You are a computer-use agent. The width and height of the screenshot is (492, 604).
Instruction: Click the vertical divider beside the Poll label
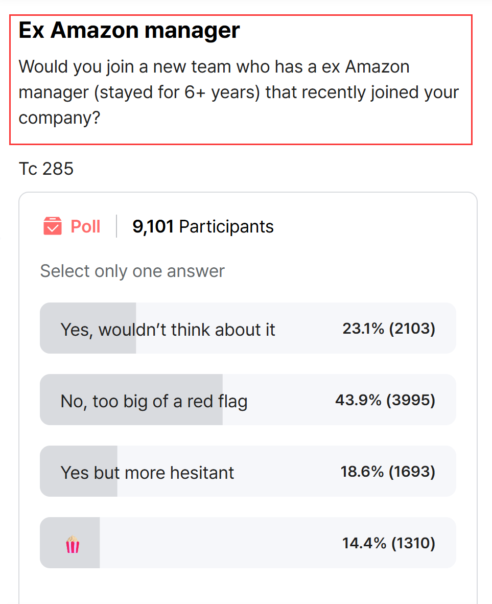[116, 226]
